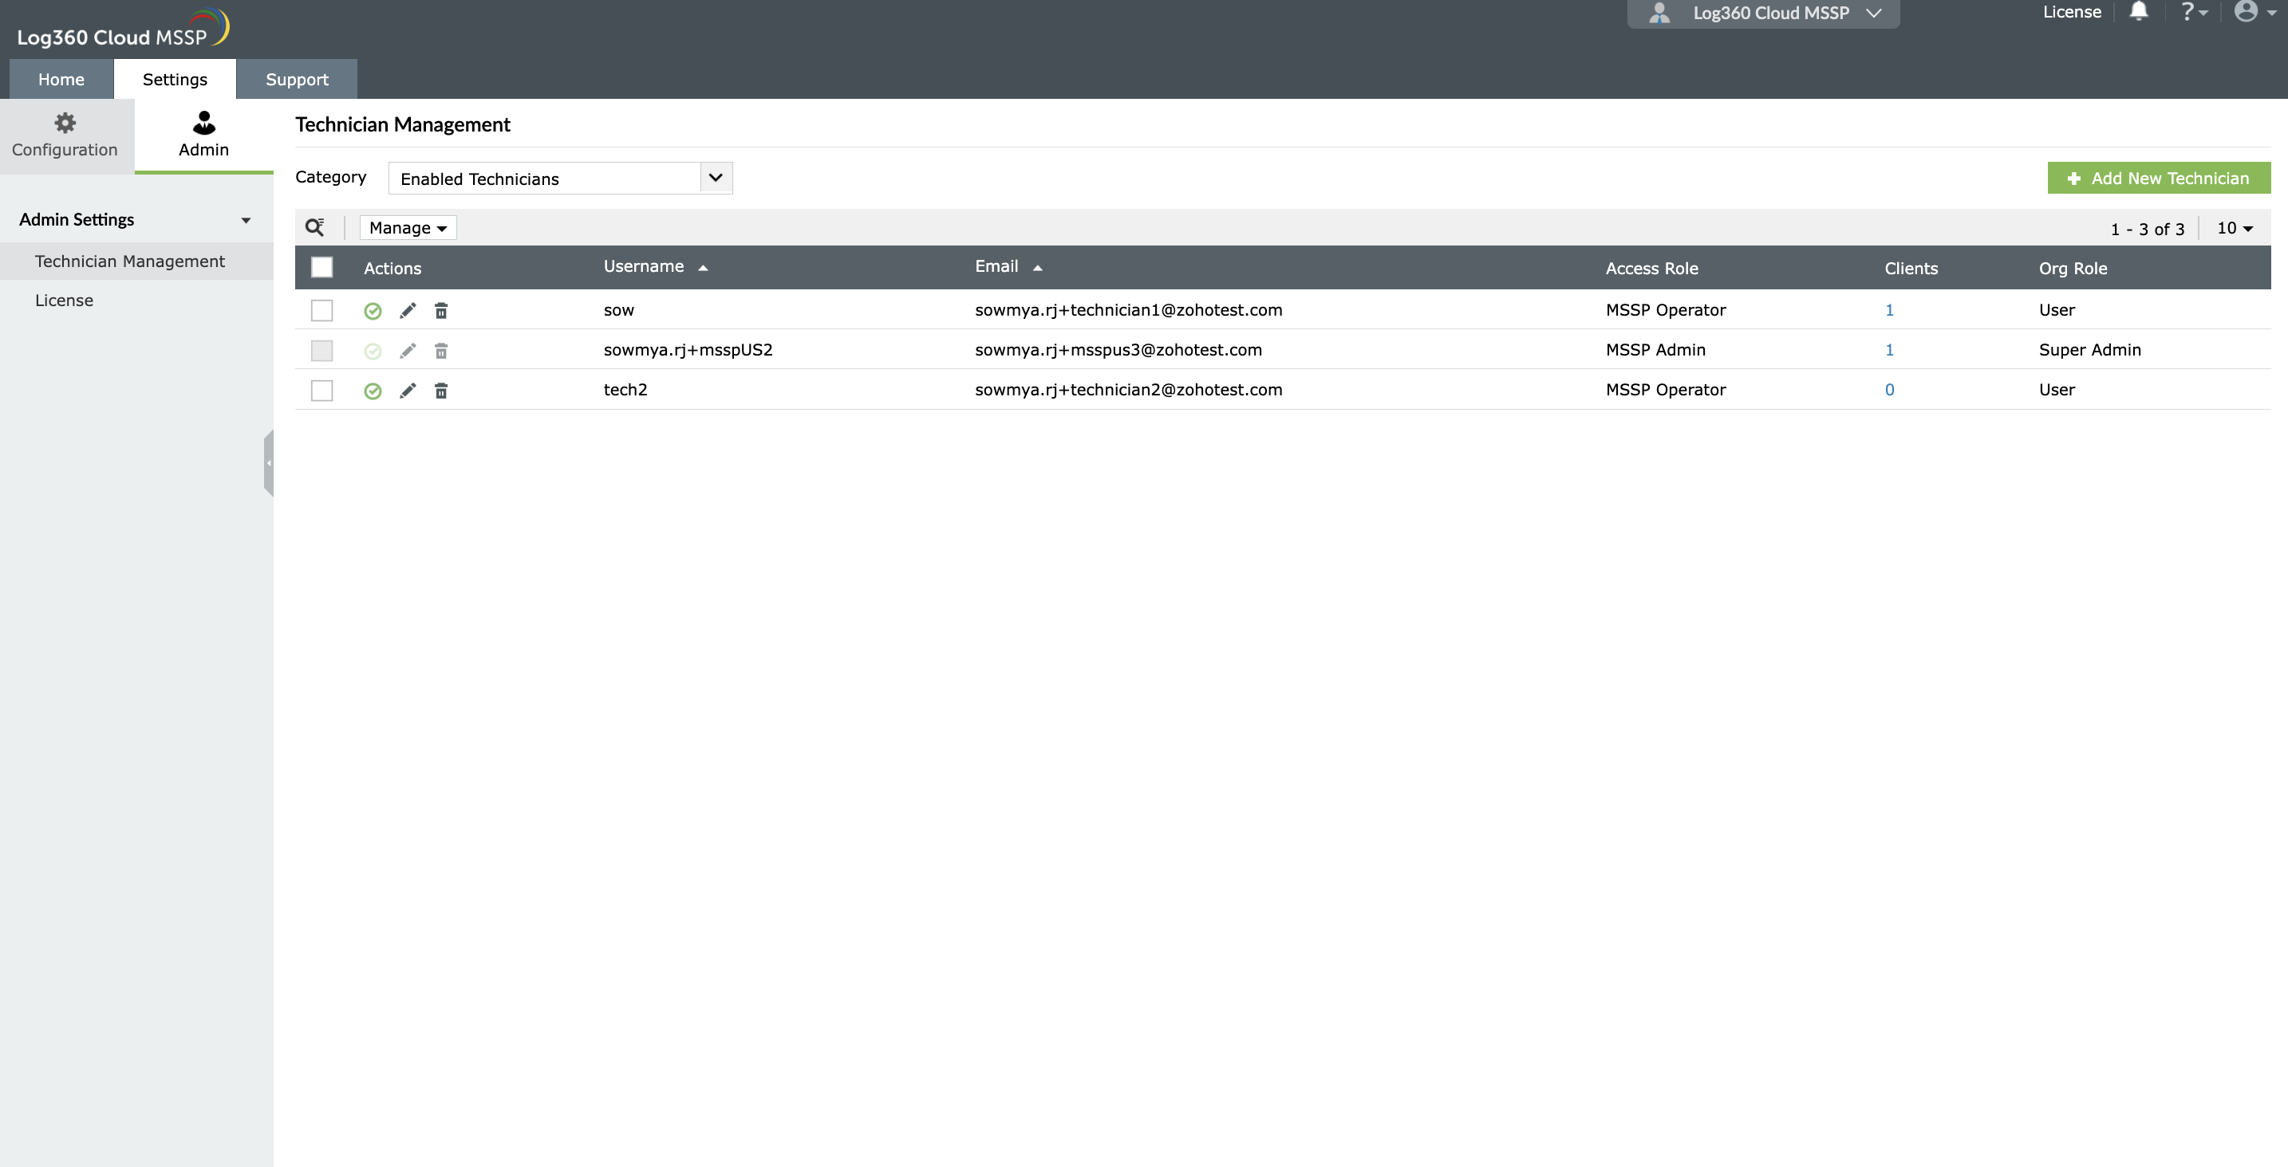Check the row checkbox for sow
This screenshot has height=1167, width=2288.
322,311
